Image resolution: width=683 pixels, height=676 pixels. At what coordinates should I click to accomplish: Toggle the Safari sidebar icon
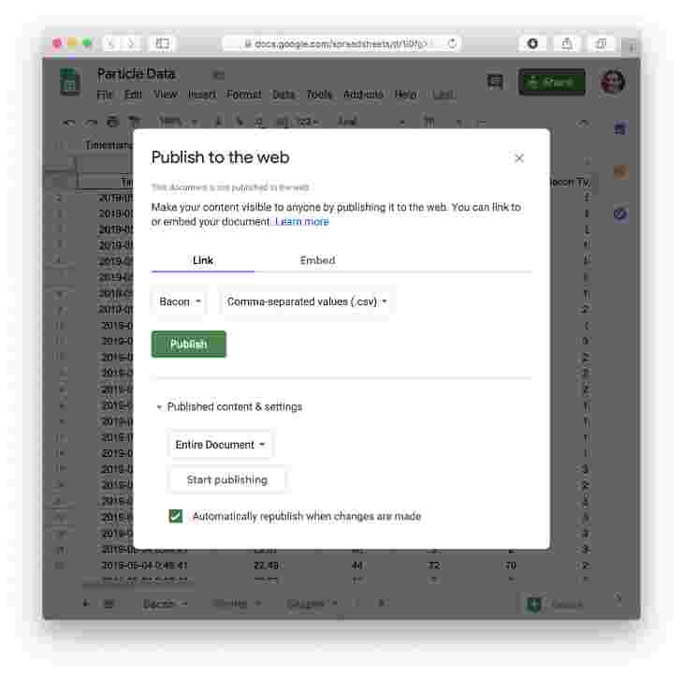click(x=163, y=43)
